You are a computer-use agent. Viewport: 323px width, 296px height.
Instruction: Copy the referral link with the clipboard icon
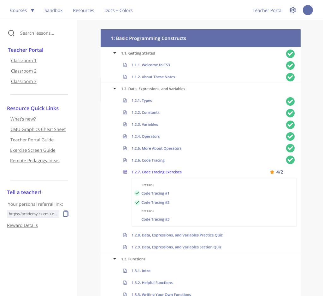tap(66, 214)
